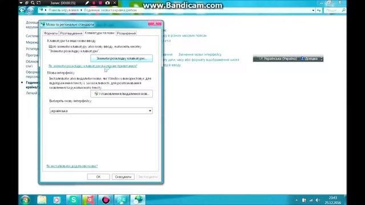The height and width of the screenshot is (205, 365).
Task: Click the install/uninstall languages button
Action: pyautogui.click(x=121, y=94)
